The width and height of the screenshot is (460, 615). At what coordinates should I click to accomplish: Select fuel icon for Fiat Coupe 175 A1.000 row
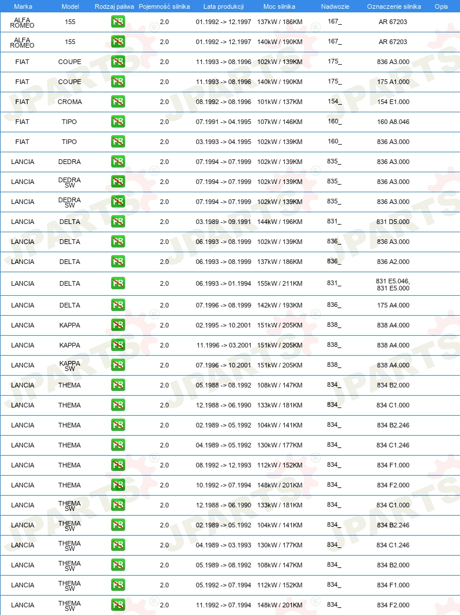coord(118,82)
